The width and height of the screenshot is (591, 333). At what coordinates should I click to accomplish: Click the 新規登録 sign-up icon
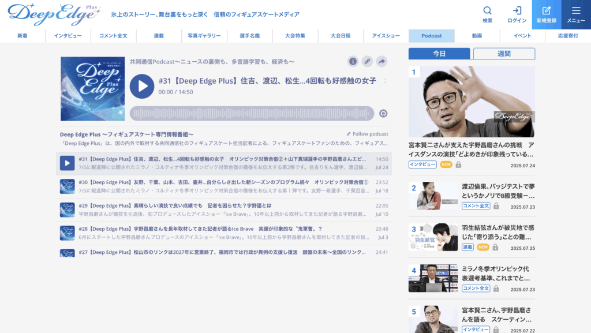pyautogui.click(x=547, y=10)
